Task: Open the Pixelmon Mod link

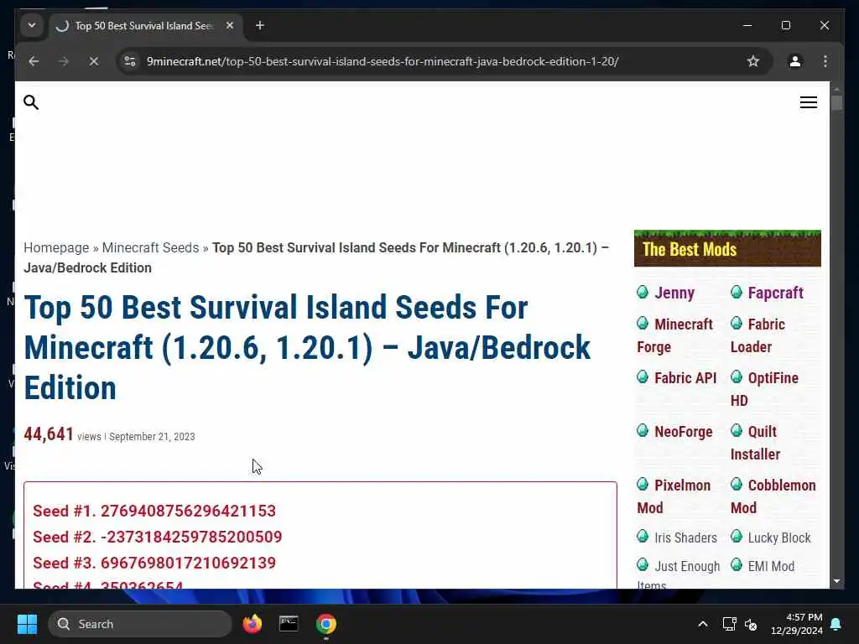Action: click(674, 496)
